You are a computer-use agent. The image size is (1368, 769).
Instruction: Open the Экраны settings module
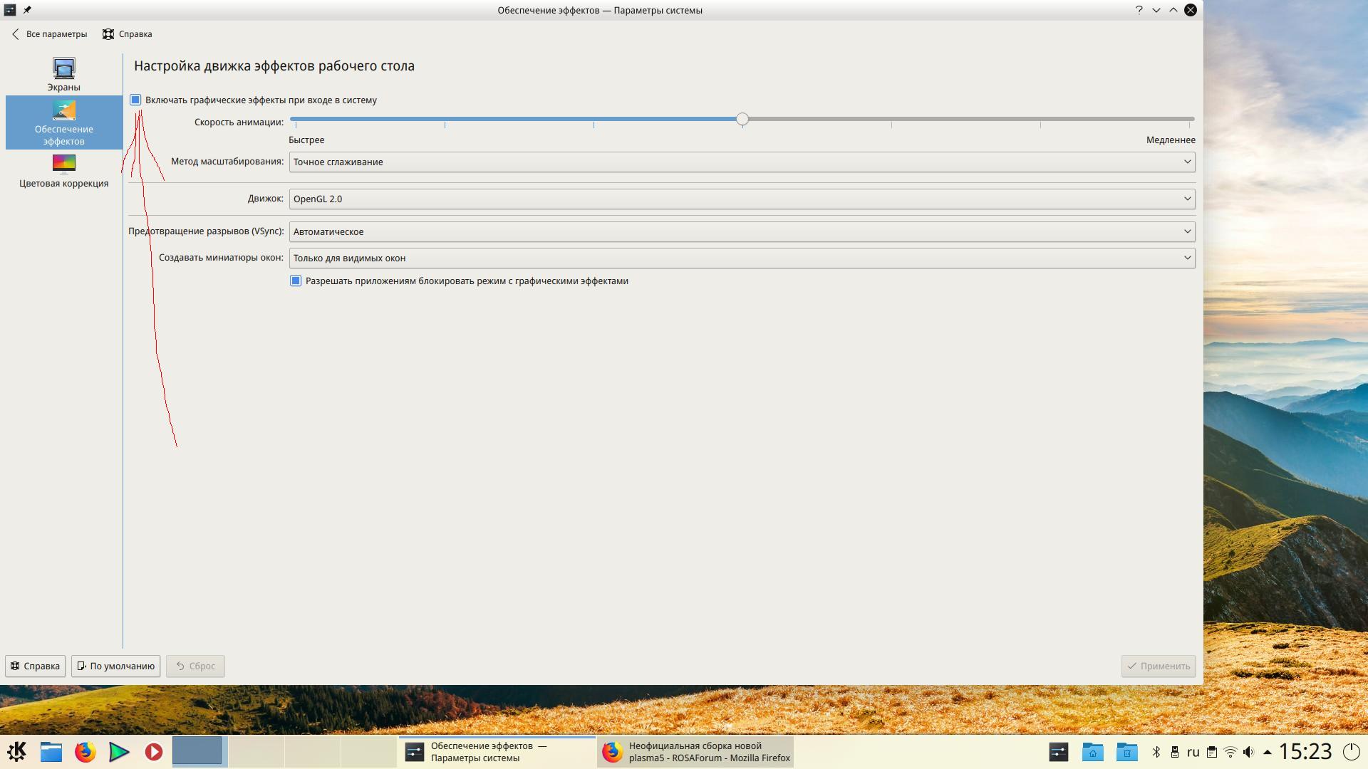click(63, 74)
